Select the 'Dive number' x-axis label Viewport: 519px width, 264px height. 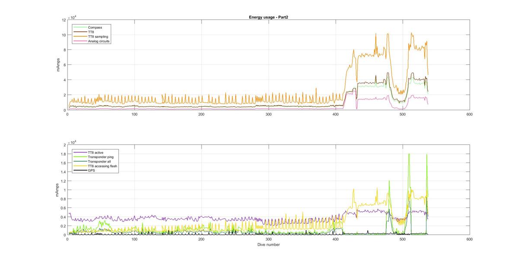268,245
